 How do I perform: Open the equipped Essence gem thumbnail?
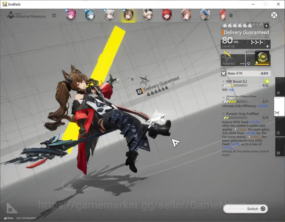click(x=262, y=58)
